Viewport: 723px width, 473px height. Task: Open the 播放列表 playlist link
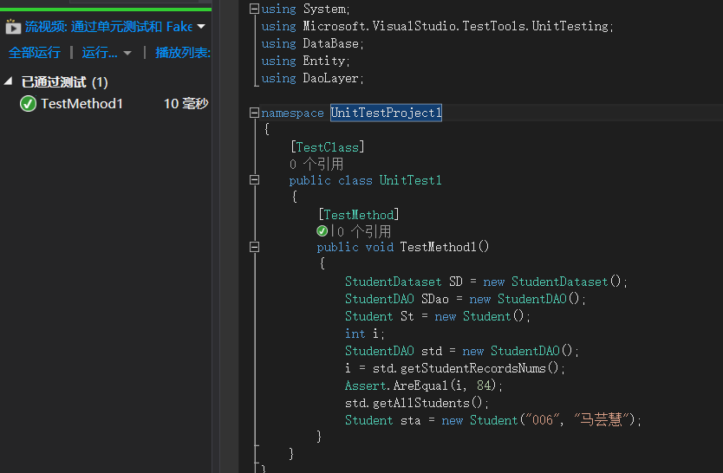pyautogui.click(x=183, y=53)
